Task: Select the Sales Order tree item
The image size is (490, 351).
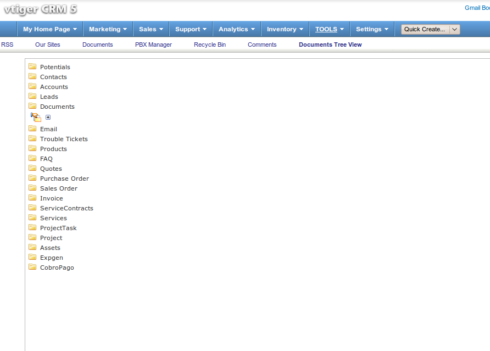Action: click(x=58, y=188)
